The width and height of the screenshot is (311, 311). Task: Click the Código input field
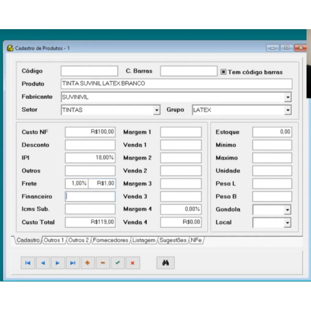89,71
